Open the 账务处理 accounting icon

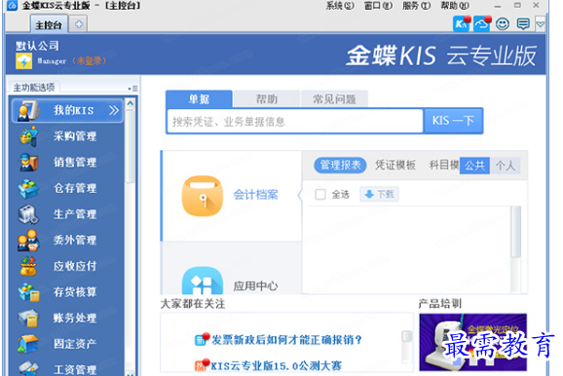[x=28, y=318]
